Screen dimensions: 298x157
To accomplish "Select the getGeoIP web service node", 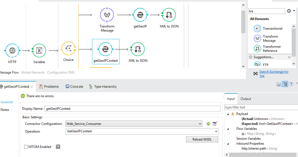I will (140, 15).
